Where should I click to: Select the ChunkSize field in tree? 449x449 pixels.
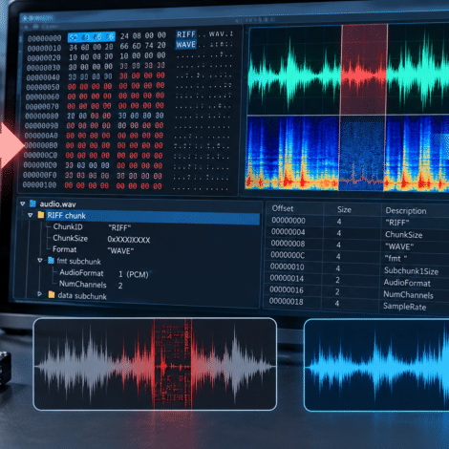[x=70, y=238]
